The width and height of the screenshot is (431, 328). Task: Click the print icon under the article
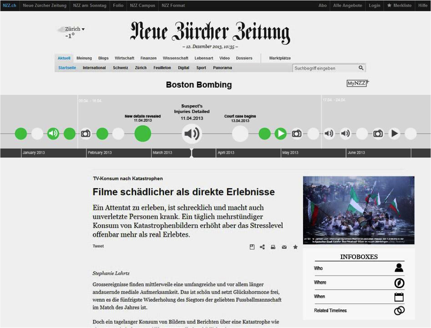[x=273, y=247]
